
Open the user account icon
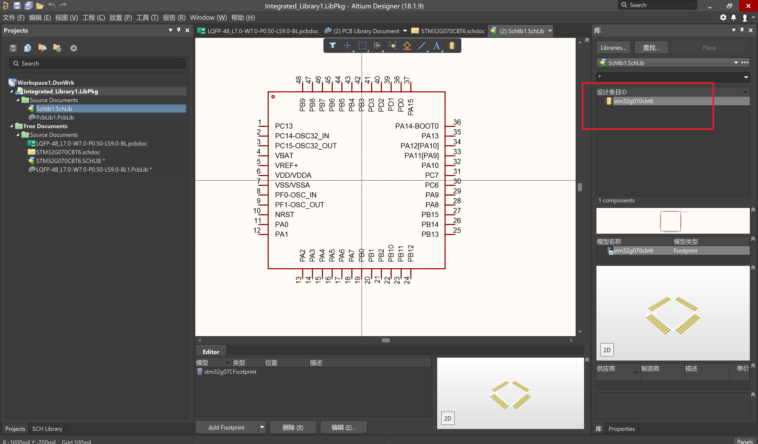click(745, 18)
